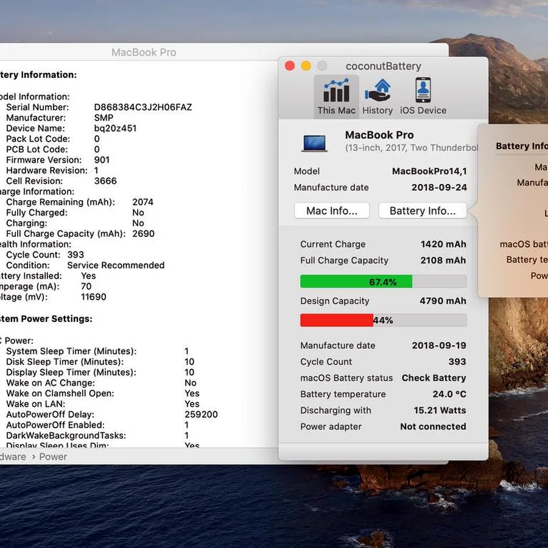Viewport: 548px width, 548px height.
Task: Open the Mac Info... button
Action: pos(332,211)
